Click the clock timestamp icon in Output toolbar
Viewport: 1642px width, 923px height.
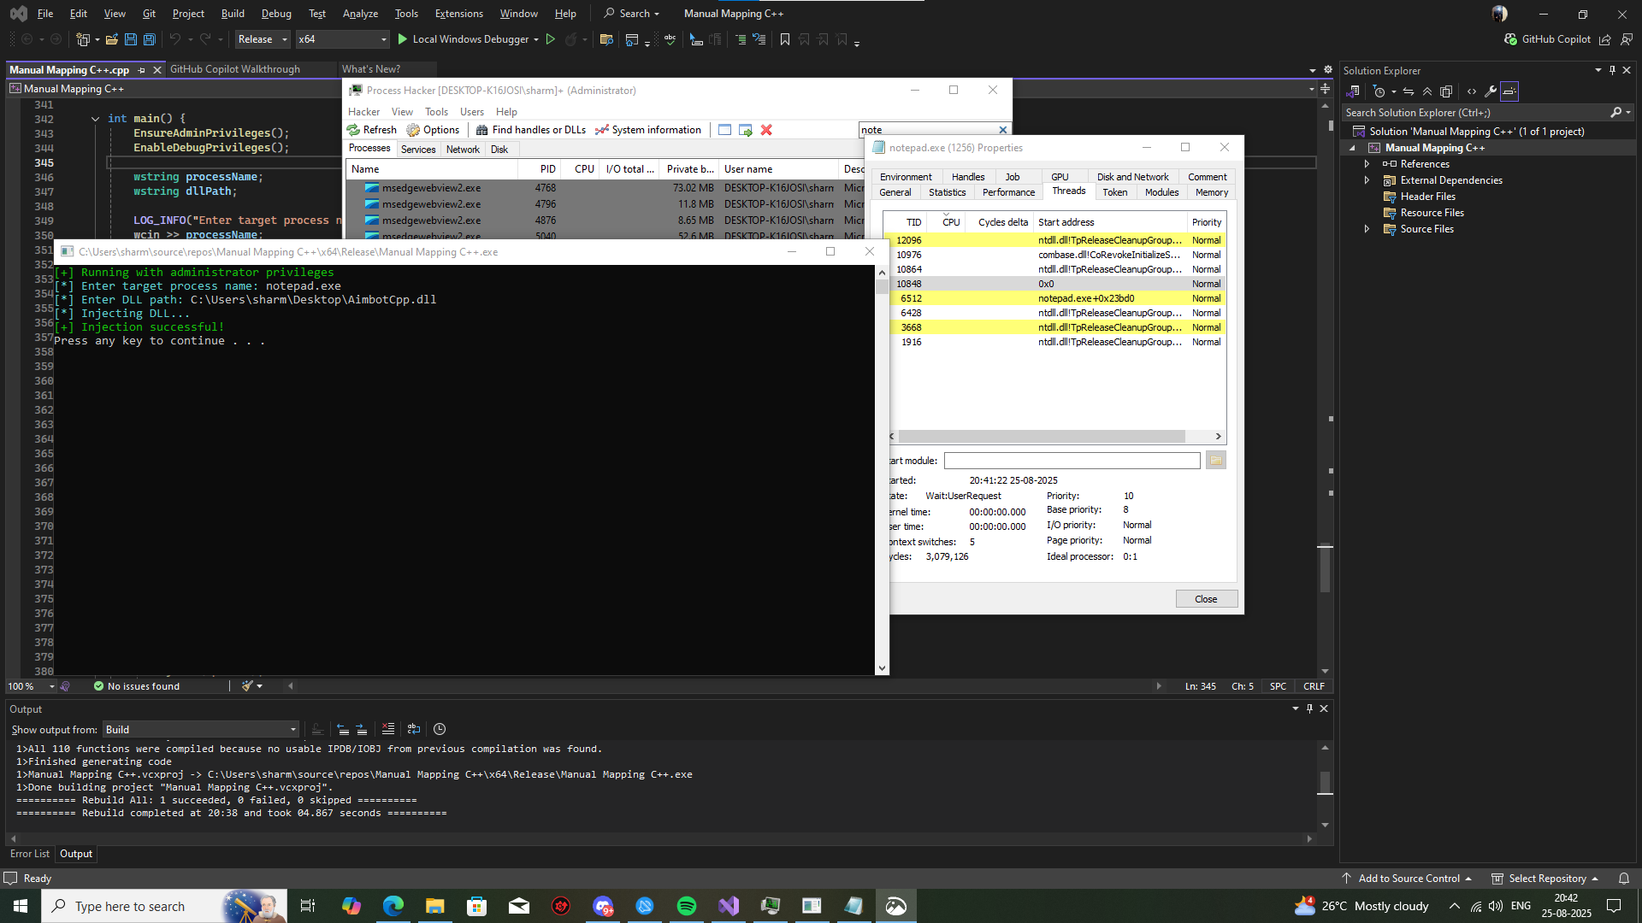point(440,729)
